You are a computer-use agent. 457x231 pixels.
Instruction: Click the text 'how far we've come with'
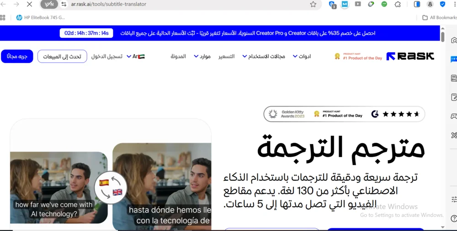53,205
